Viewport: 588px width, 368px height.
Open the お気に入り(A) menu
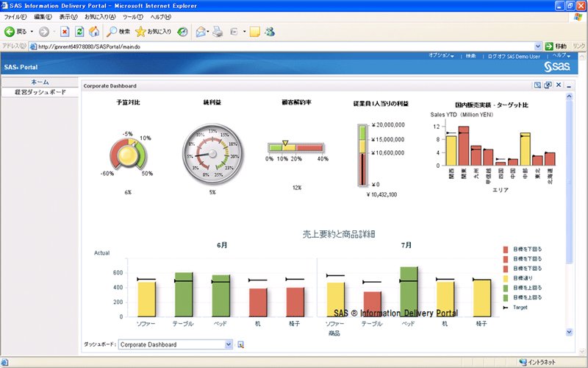100,17
